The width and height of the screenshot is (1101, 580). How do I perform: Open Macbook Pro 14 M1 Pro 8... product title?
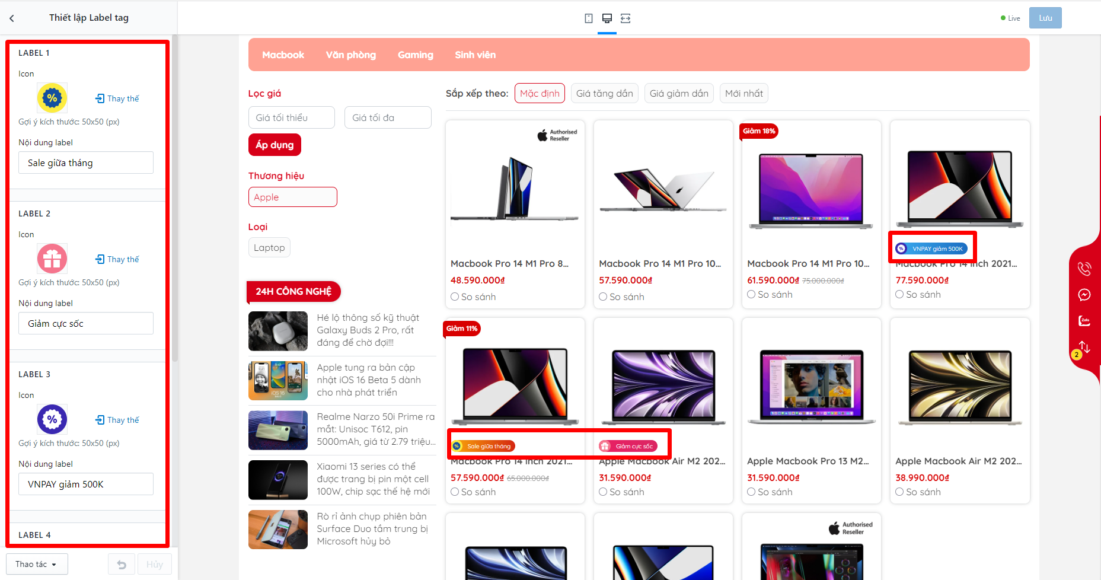(509, 263)
